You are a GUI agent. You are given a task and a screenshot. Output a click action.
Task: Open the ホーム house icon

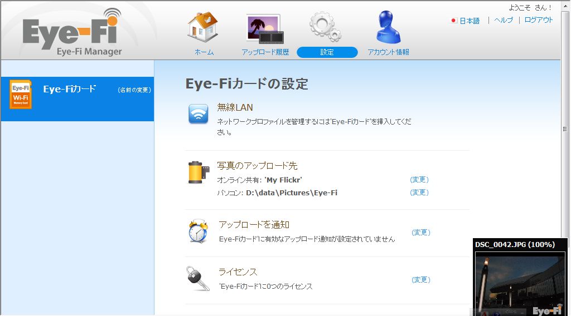click(203, 27)
